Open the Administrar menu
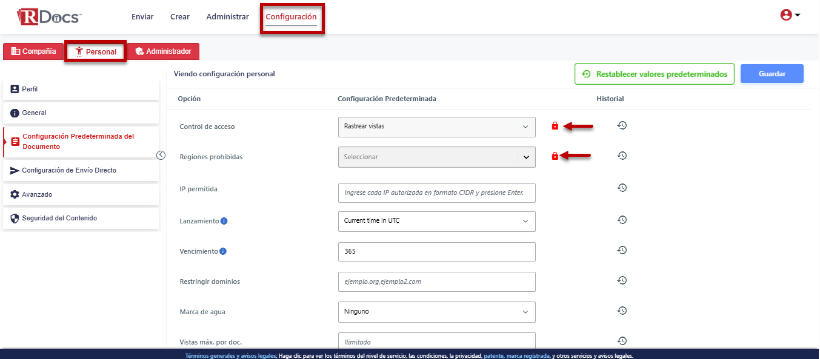The width and height of the screenshot is (820, 359). [227, 17]
